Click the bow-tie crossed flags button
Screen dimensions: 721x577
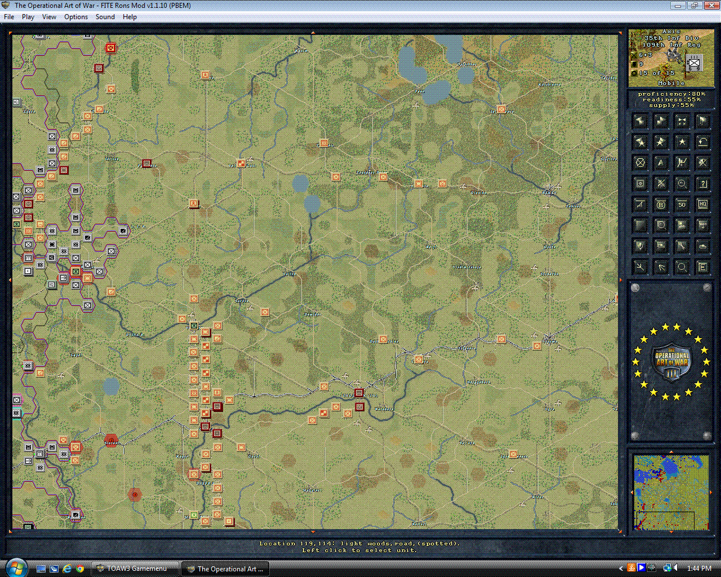tap(682, 121)
